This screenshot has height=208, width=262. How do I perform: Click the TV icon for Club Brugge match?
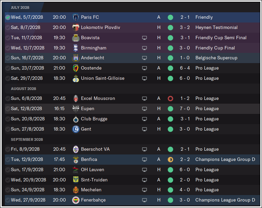[144, 119]
